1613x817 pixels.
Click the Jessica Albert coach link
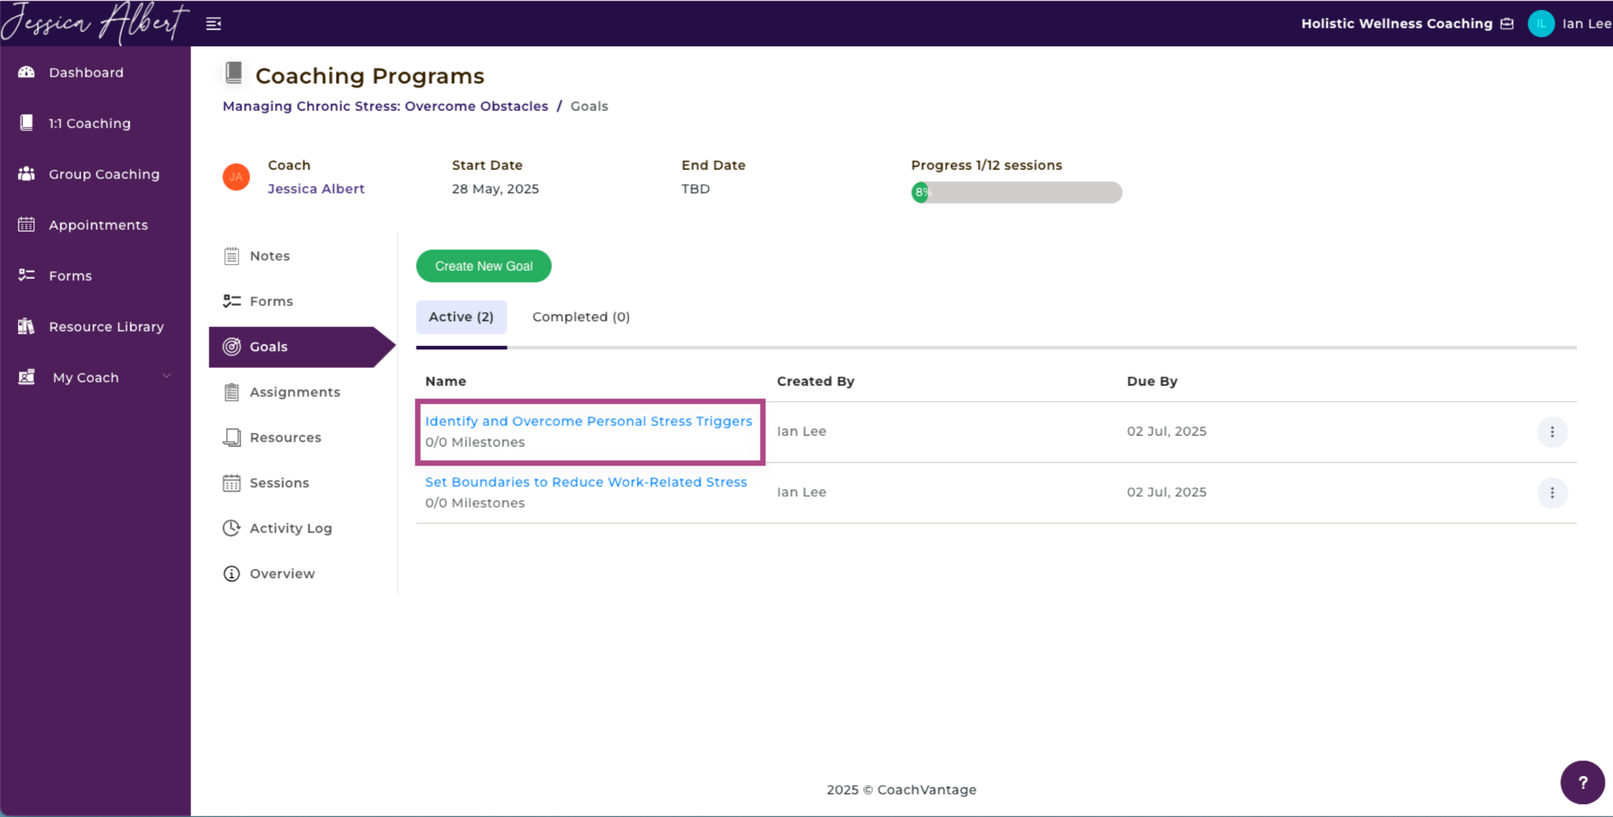316,189
